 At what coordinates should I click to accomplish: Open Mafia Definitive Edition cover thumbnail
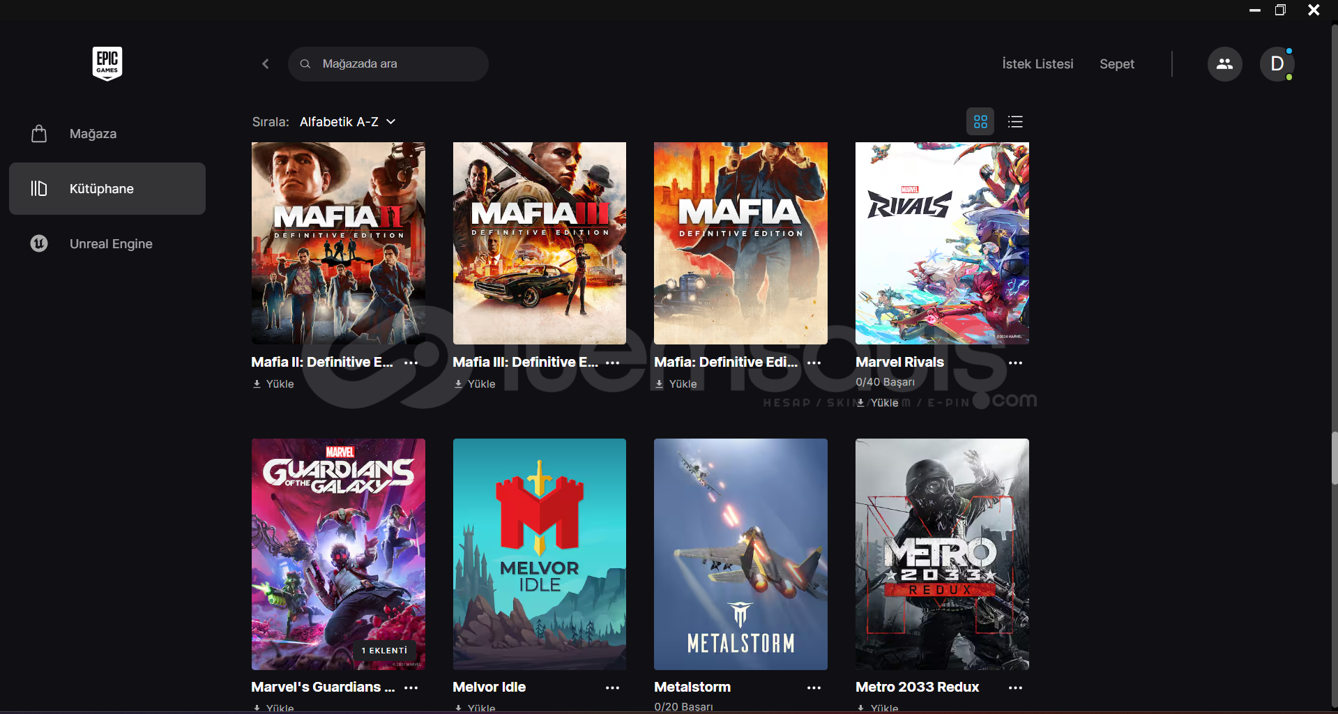coord(740,243)
